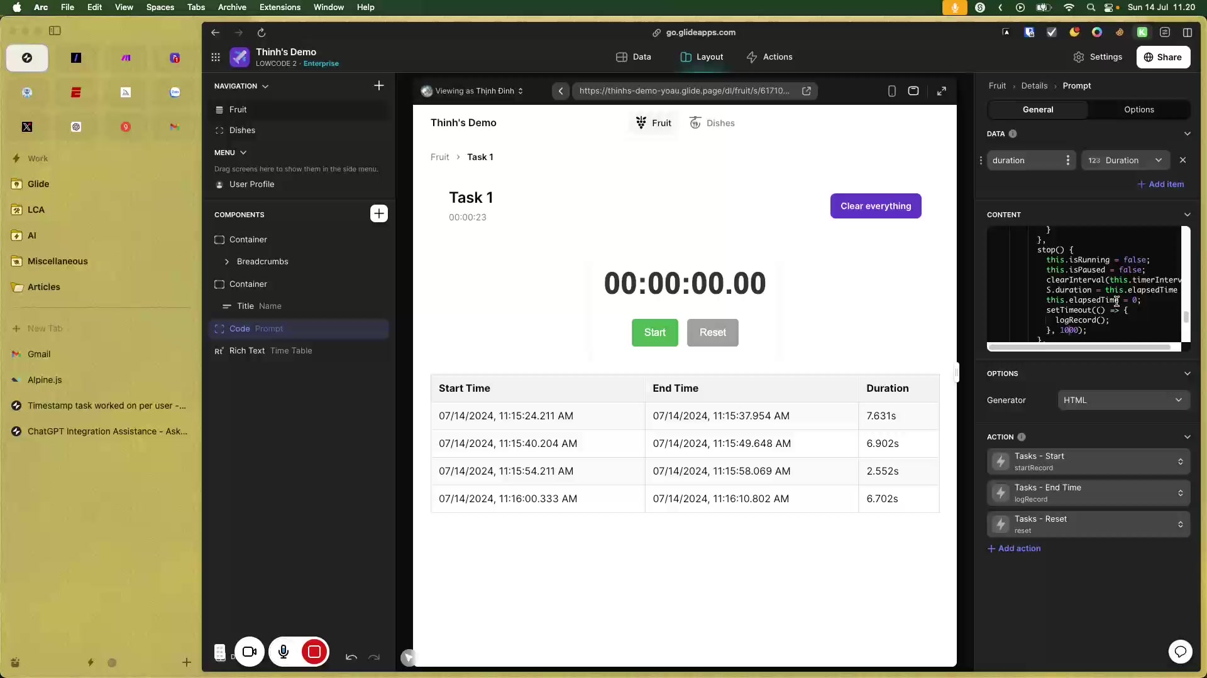Image resolution: width=1207 pixels, height=678 pixels.
Task: Stop the screen recording red button
Action: click(314, 652)
